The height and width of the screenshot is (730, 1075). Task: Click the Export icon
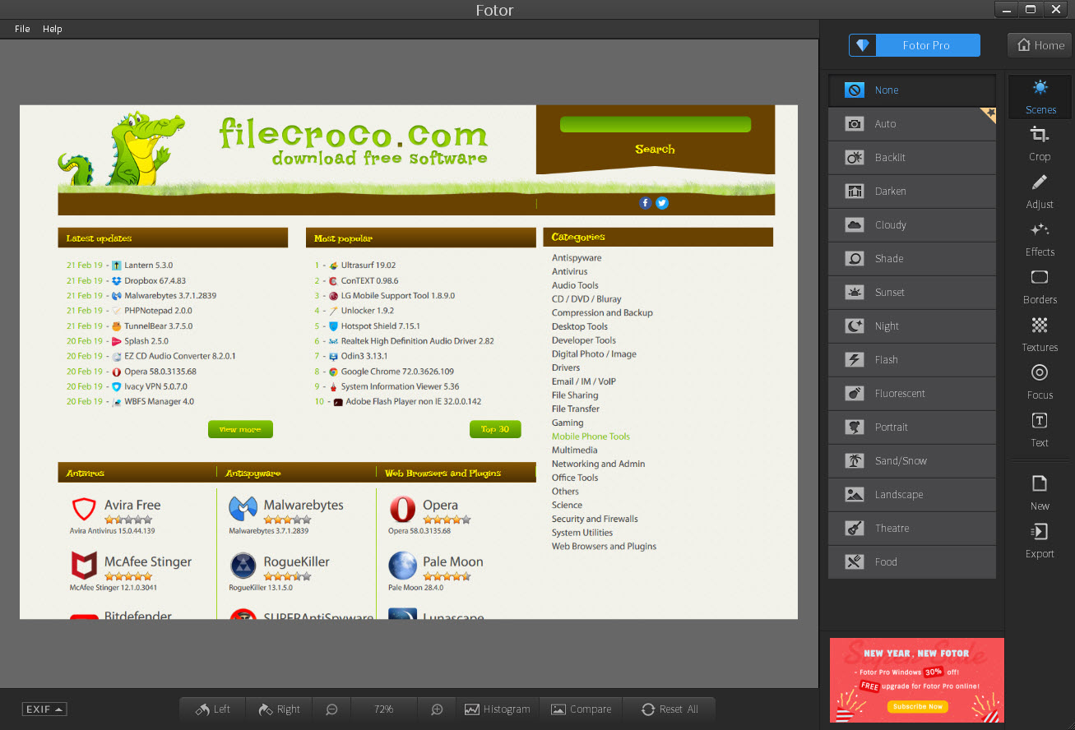[x=1040, y=539]
